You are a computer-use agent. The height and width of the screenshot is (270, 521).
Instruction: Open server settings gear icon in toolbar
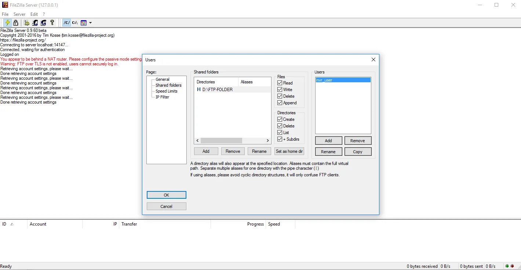tap(27, 23)
